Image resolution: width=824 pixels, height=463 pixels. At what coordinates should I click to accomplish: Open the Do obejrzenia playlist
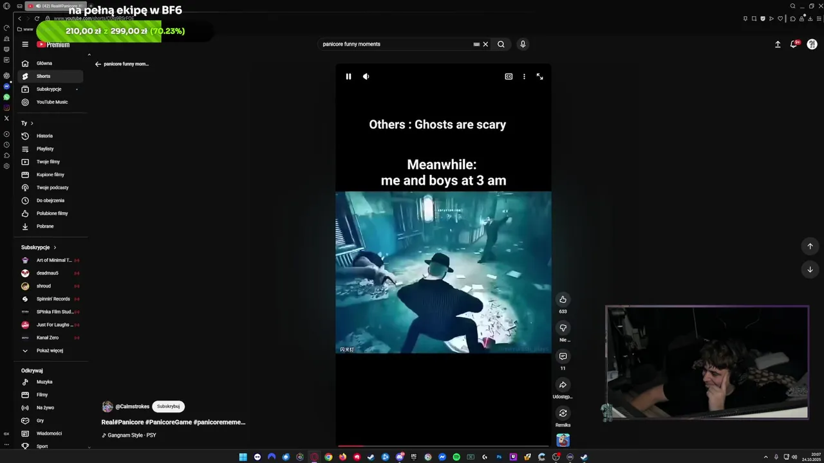50,200
